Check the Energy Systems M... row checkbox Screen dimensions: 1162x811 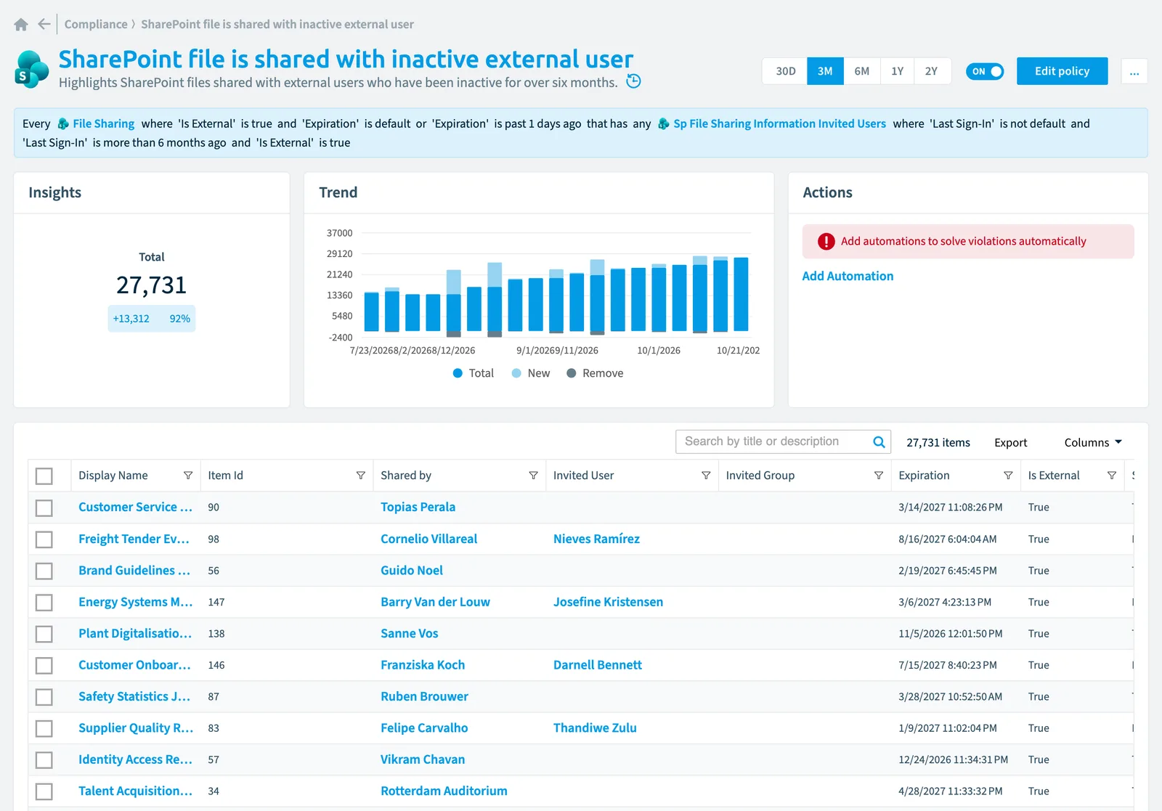44,603
